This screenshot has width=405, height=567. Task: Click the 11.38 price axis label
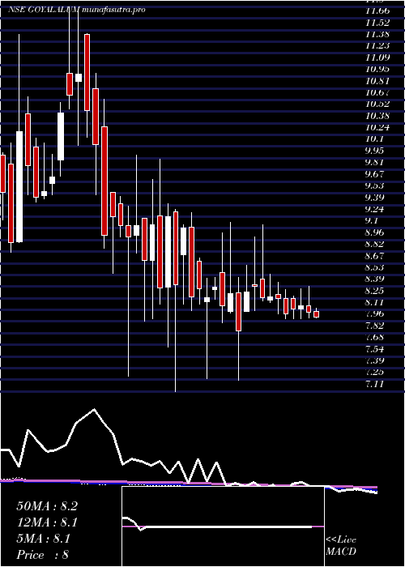click(377, 34)
